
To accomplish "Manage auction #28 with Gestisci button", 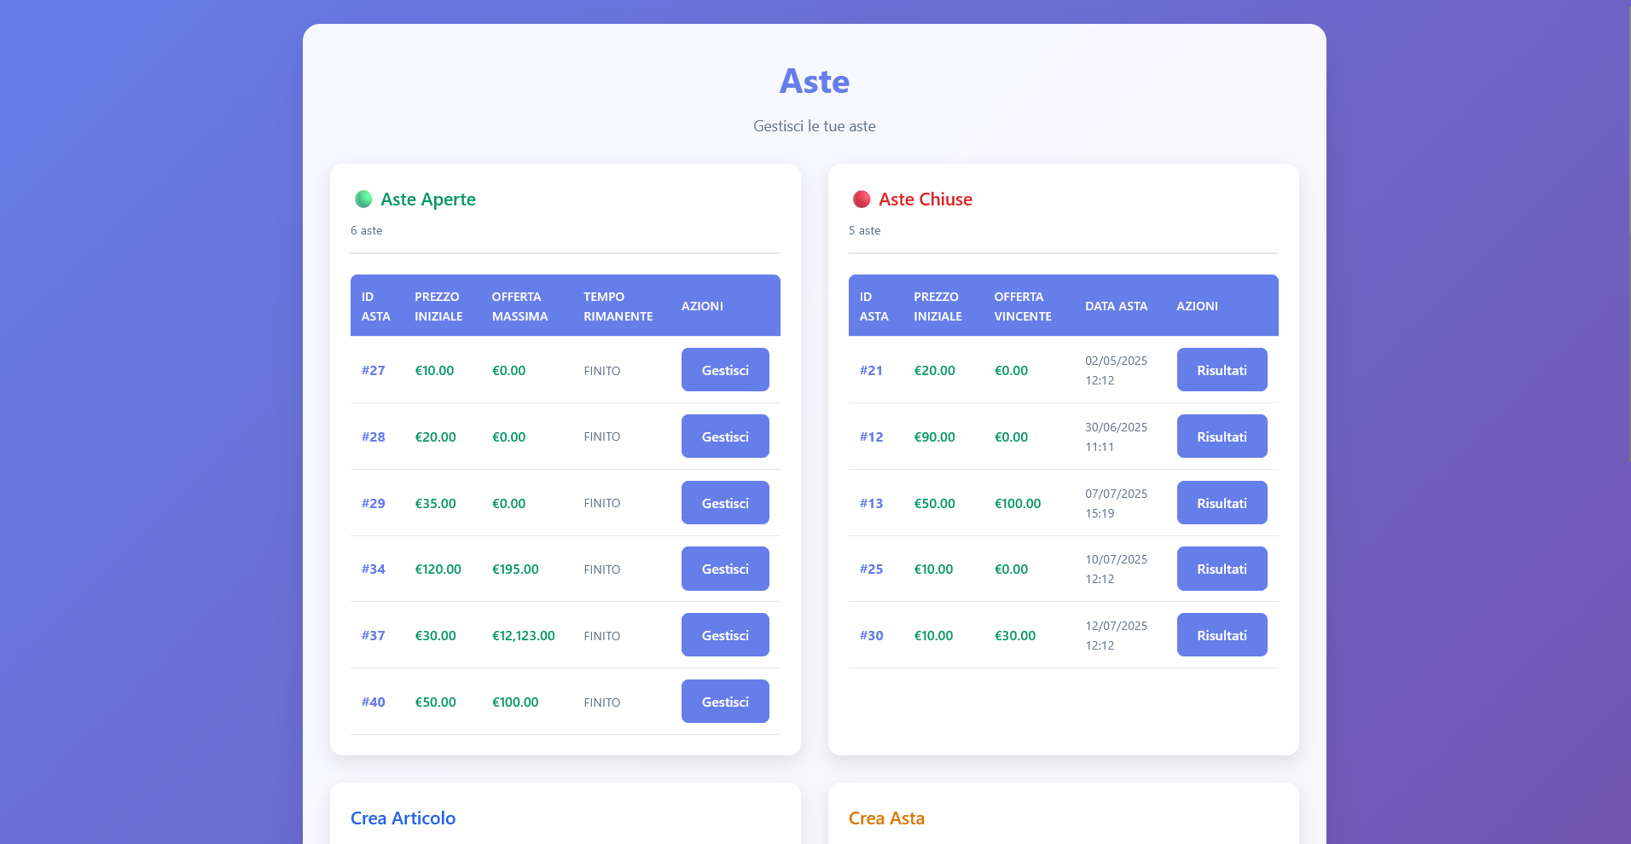I will click(x=724, y=436).
